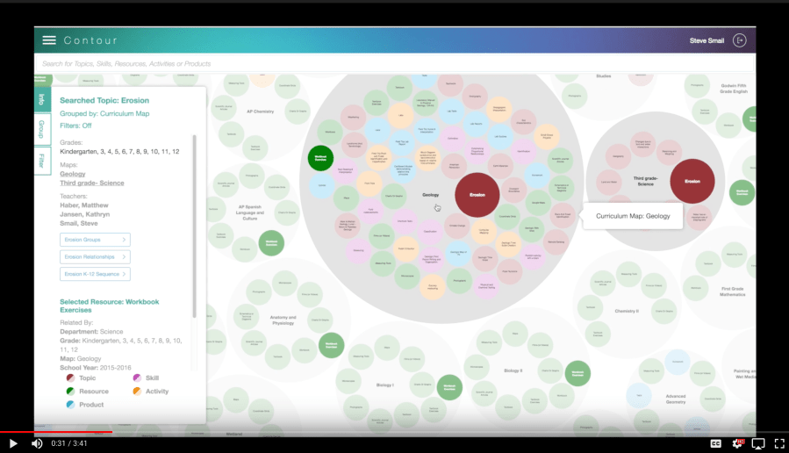Click the AP Spanish Language and Culture label
789x453 pixels.
pos(249,212)
